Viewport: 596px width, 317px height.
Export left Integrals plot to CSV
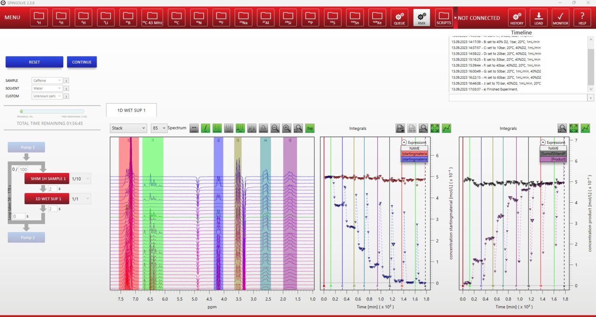(400, 128)
